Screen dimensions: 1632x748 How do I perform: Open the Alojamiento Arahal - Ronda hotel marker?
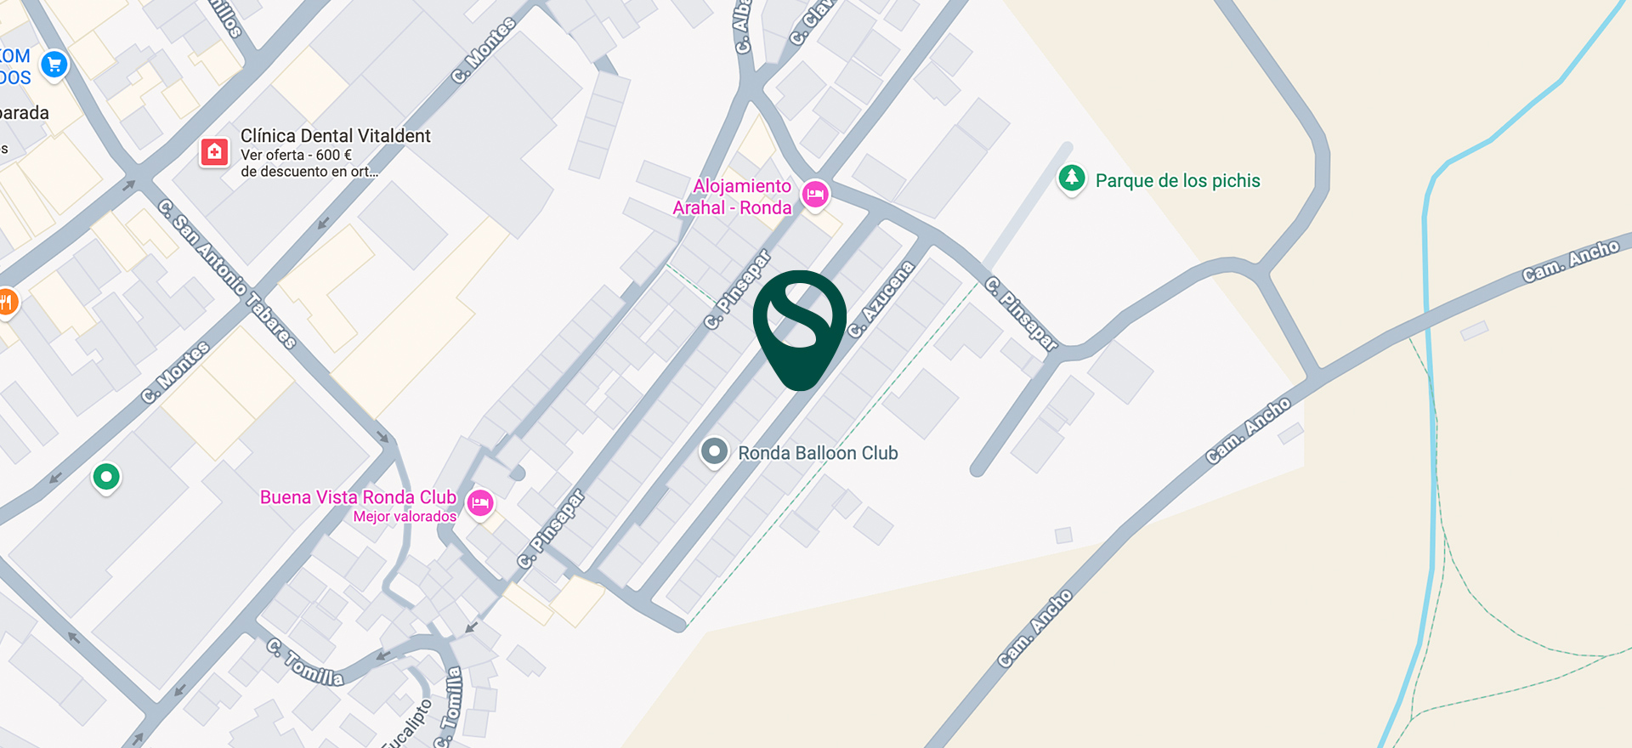815,195
